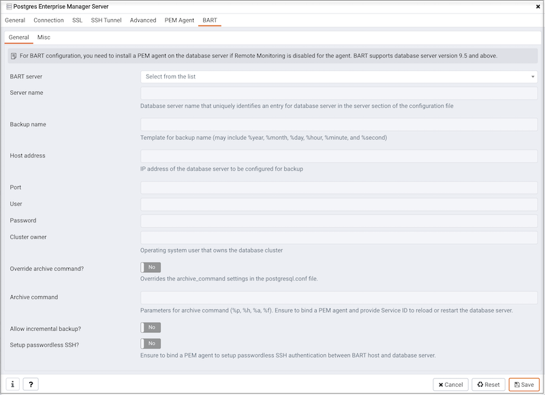Click the "Override archive command?" label
The width and height of the screenshot is (545, 395).
46,269
